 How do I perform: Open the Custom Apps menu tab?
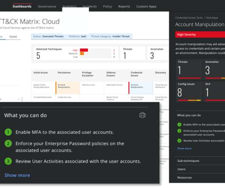click(146, 6)
